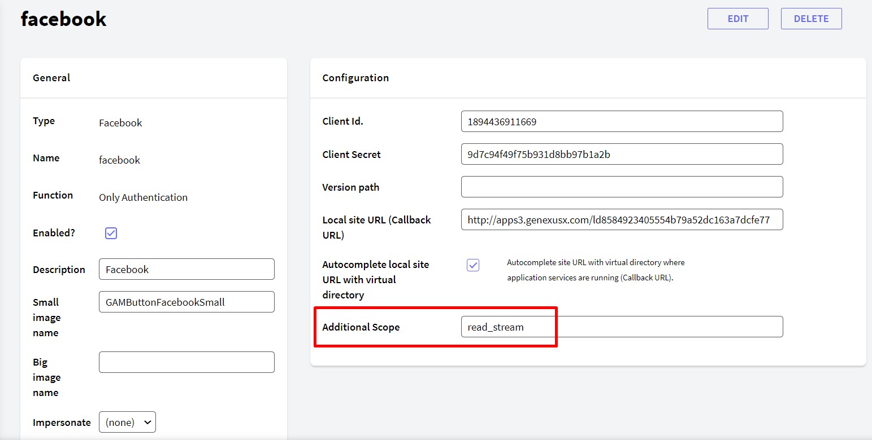Click the 'Configuration' panel title
872x440 pixels.
pos(355,78)
